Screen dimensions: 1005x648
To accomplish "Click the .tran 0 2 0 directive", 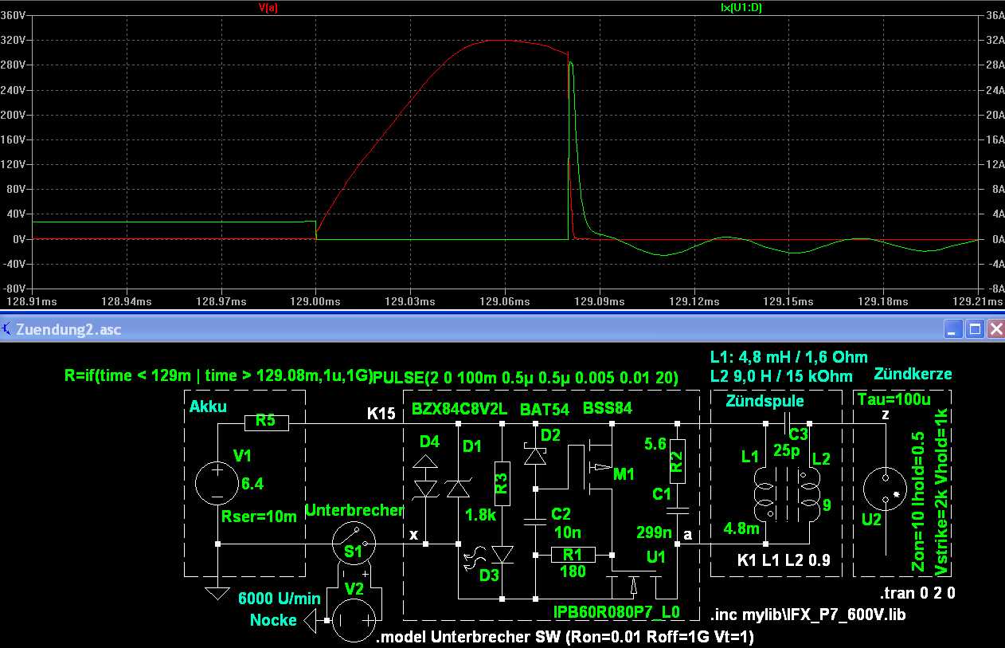I will (x=917, y=594).
